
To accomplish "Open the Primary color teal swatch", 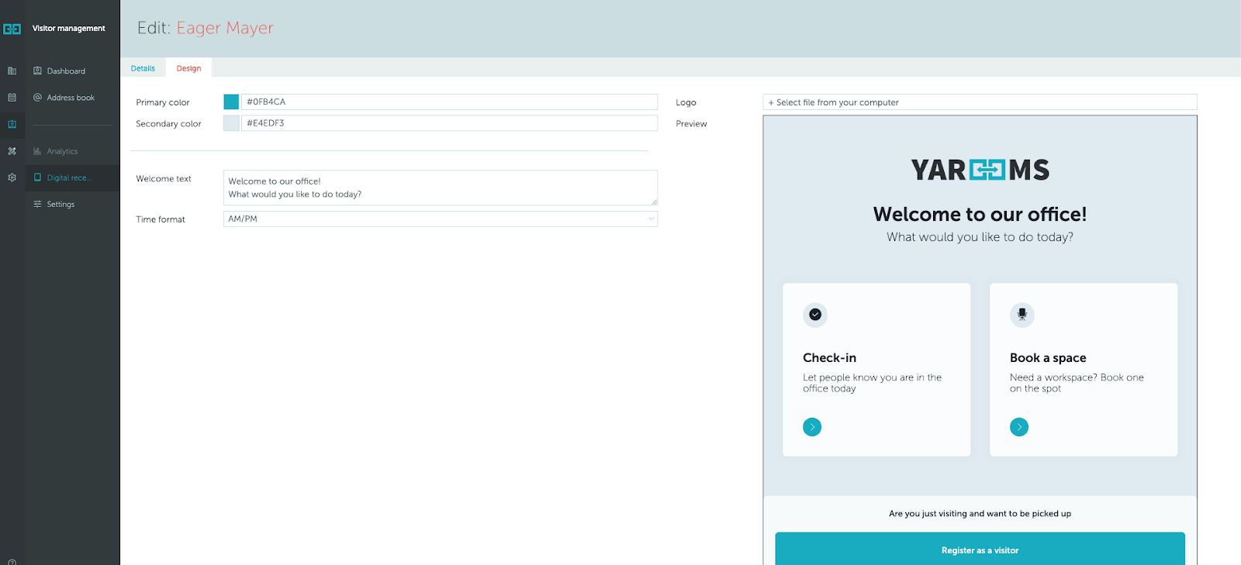I will [231, 102].
